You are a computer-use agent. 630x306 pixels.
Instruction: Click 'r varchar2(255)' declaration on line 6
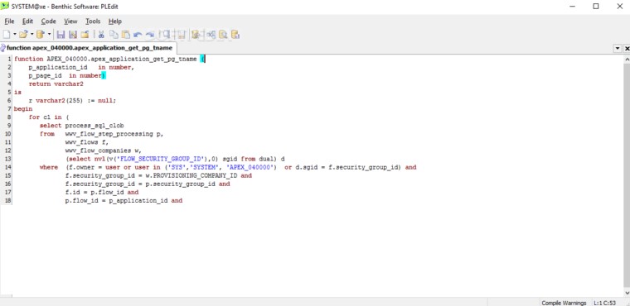click(56, 101)
